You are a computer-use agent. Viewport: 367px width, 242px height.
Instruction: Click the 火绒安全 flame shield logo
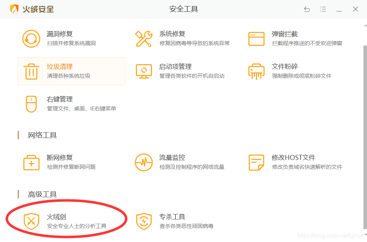(14, 9)
